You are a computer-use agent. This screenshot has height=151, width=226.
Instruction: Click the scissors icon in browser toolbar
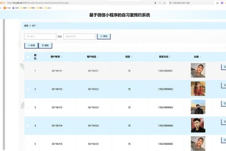(217, 3)
